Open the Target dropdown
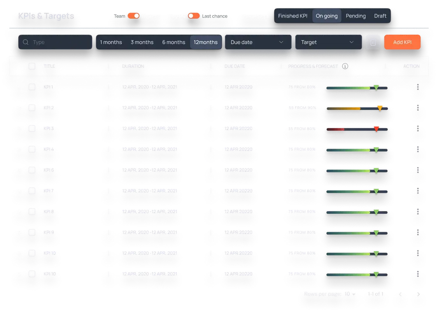 pos(328,42)
